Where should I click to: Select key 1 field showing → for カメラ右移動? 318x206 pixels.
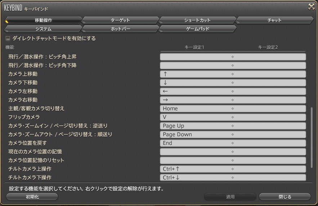(x=196, y=100)
